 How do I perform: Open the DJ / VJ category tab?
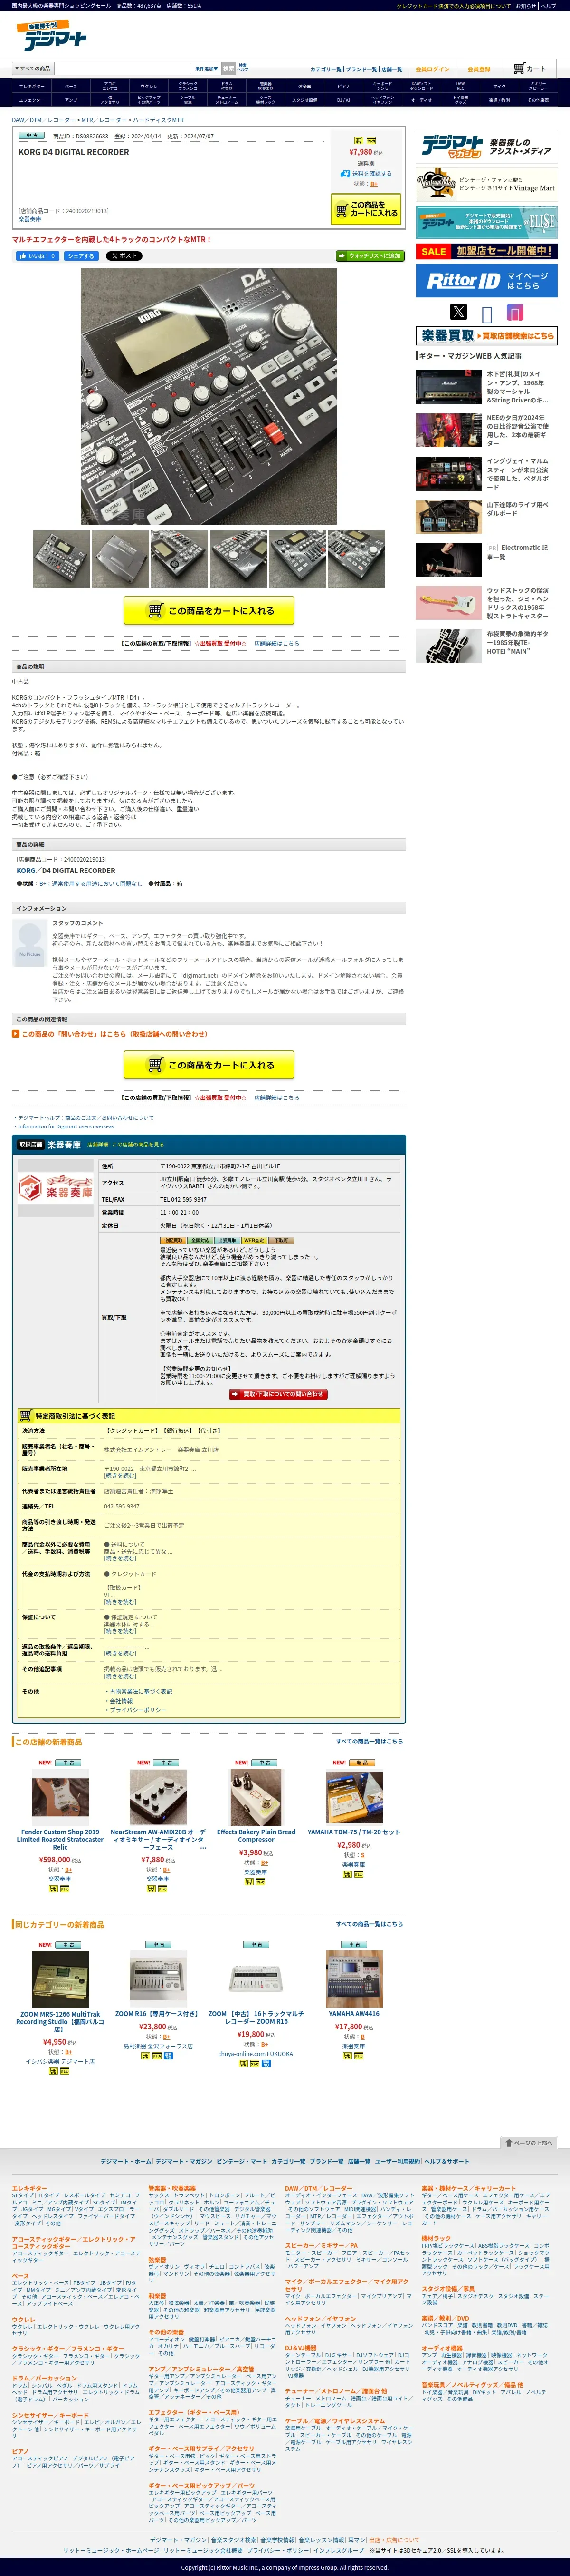[343, 100]
